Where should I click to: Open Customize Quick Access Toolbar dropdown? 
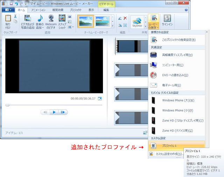tap(26, 4)
